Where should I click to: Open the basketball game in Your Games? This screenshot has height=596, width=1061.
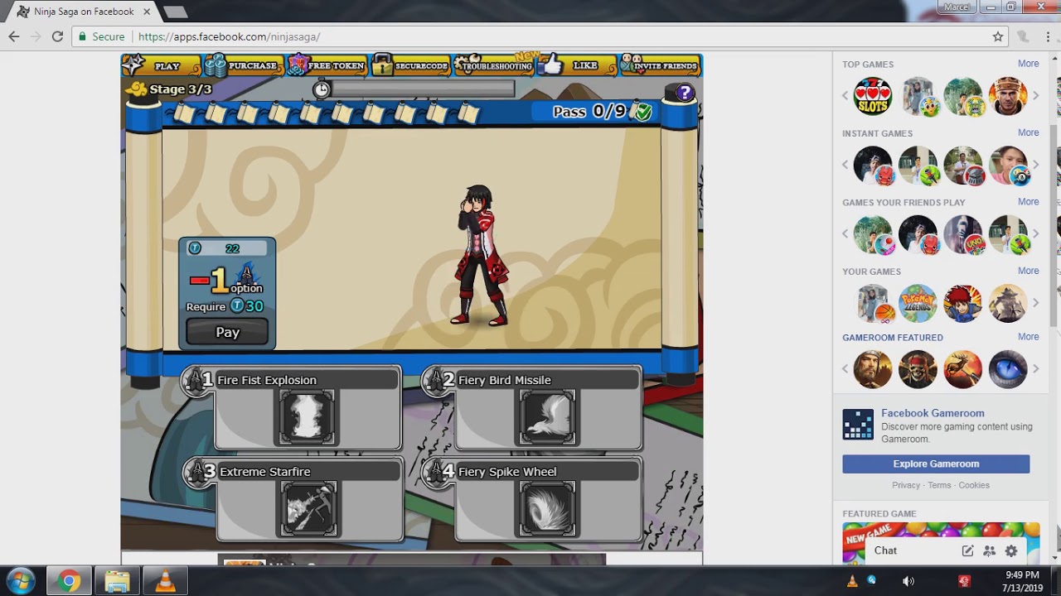click(873, 303)
